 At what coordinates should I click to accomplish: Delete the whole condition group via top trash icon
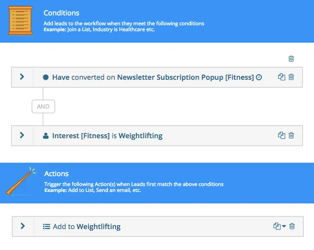click(291, 59)
